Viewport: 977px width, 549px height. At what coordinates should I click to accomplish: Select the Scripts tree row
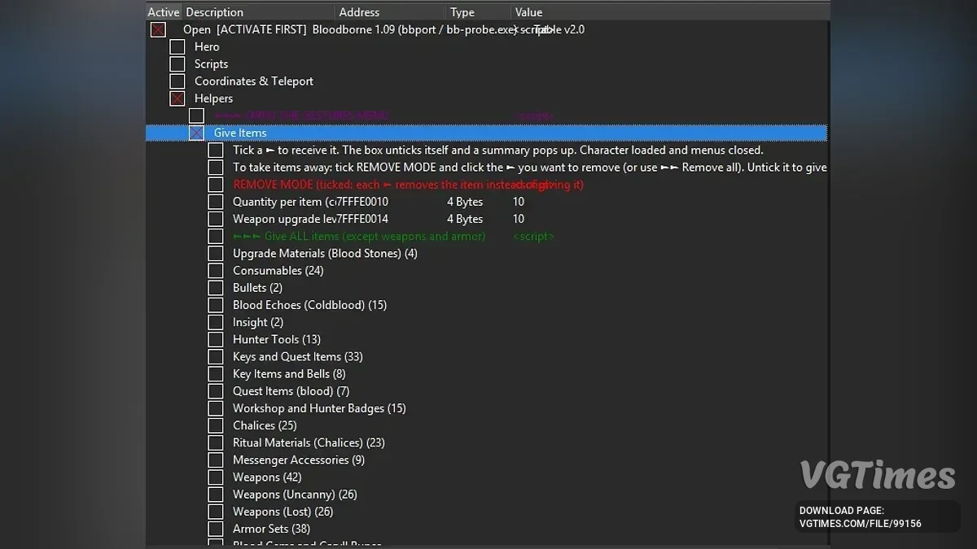pos(211,64)
